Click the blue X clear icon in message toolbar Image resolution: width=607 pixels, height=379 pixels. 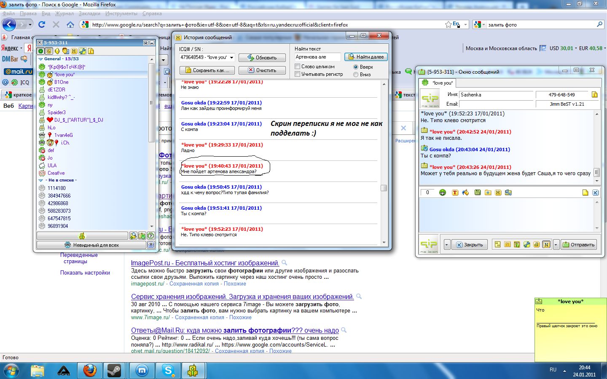click(x=595, y=192)
